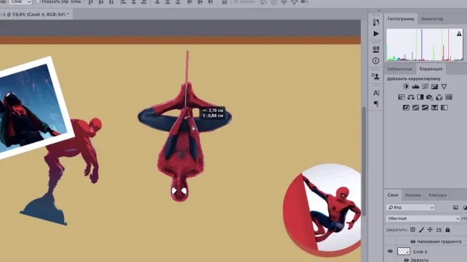Open the Paragraph panel icon
This screenshot has width=467, height=262.
(376, 104)
